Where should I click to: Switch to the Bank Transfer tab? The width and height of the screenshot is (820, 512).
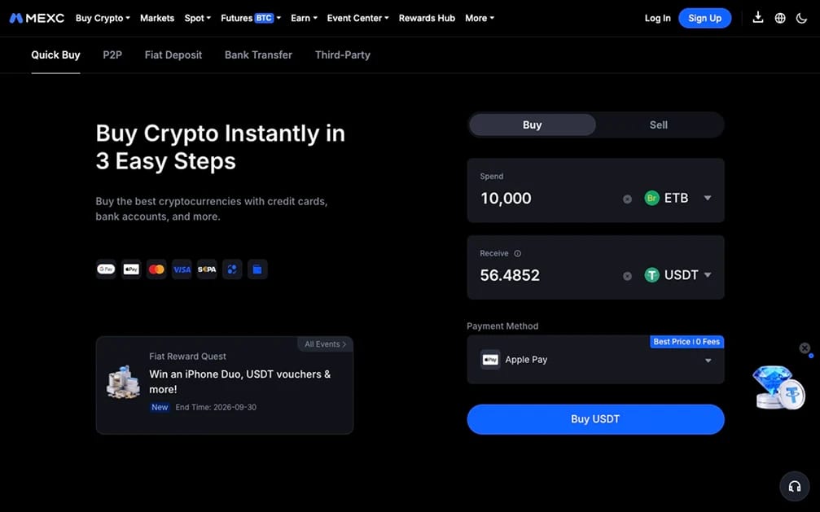(258, 55)
